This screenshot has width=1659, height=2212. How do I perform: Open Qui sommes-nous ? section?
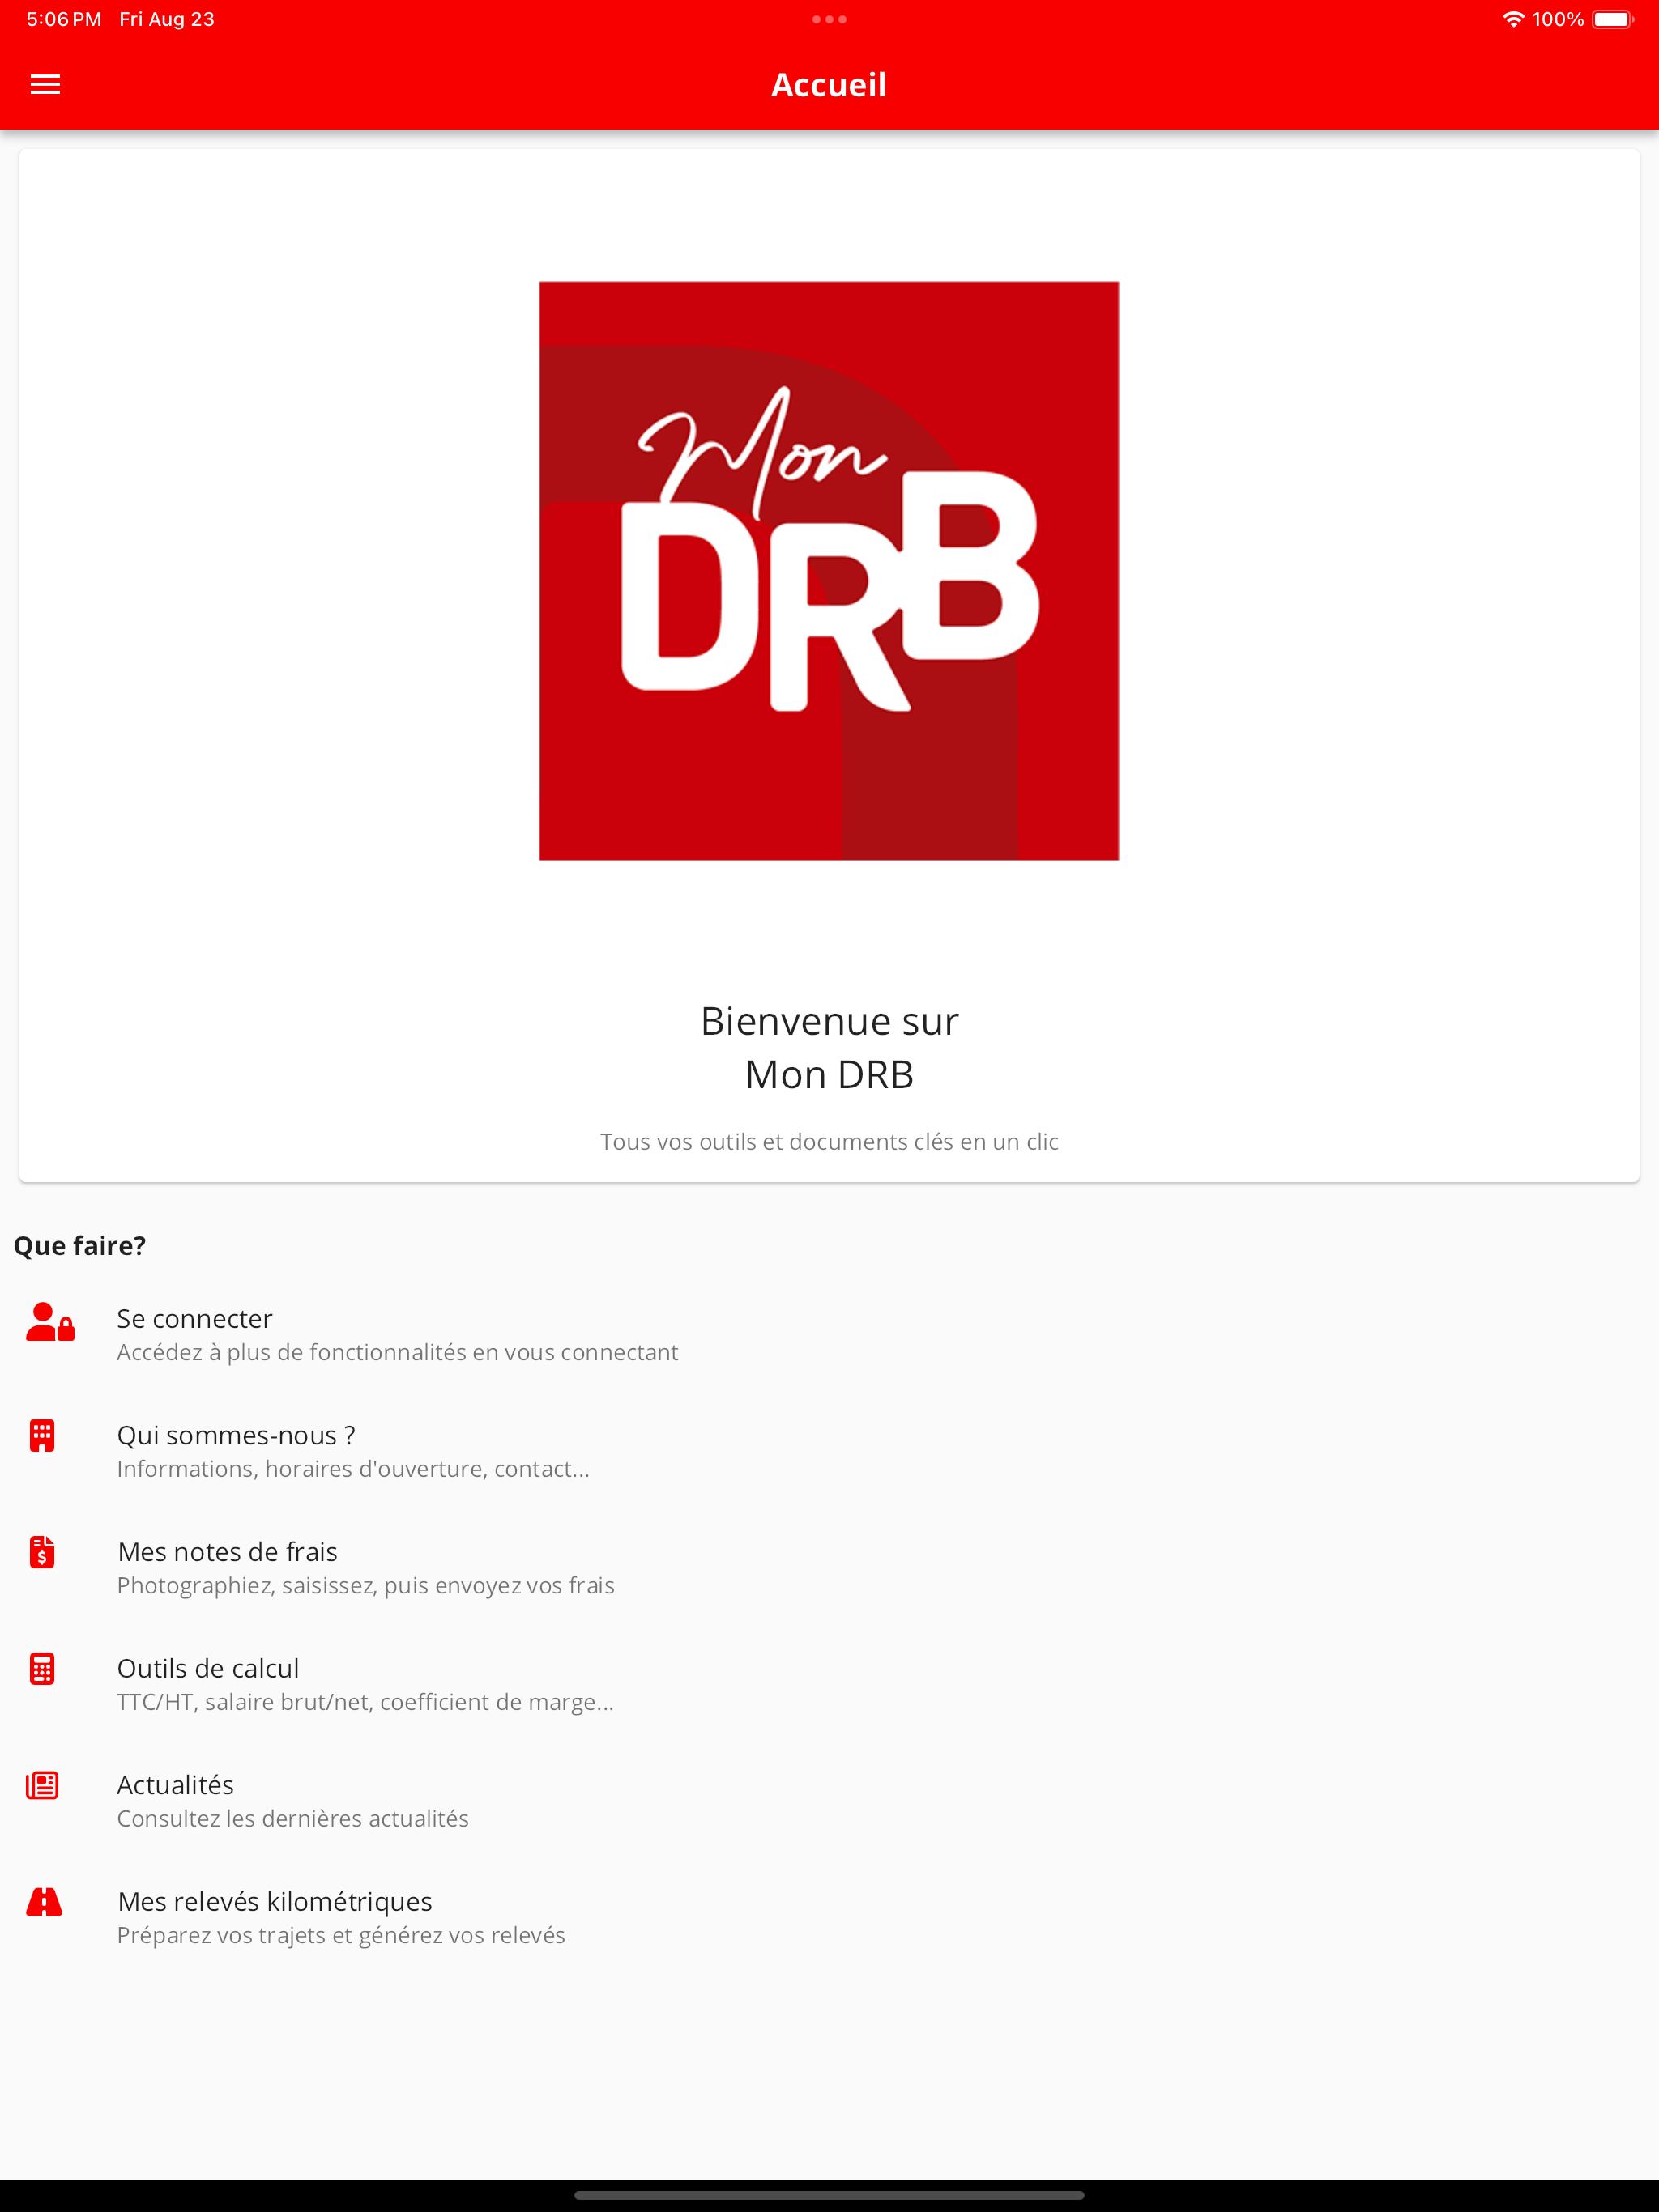829,1451
